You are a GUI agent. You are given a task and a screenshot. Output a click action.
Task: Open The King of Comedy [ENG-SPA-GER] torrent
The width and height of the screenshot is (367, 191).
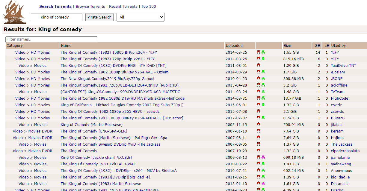point(94,131)
